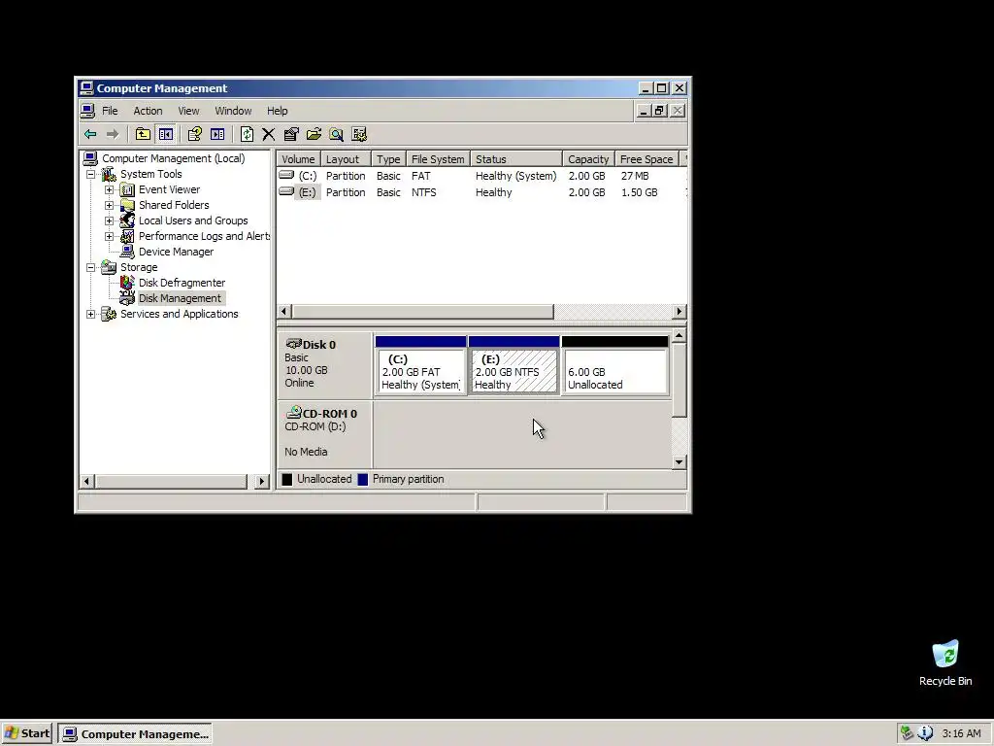Click the Back arrow toolbar icon
Image resolution: width=994 pixels, height=746 pixels.
tap(90, 134)
